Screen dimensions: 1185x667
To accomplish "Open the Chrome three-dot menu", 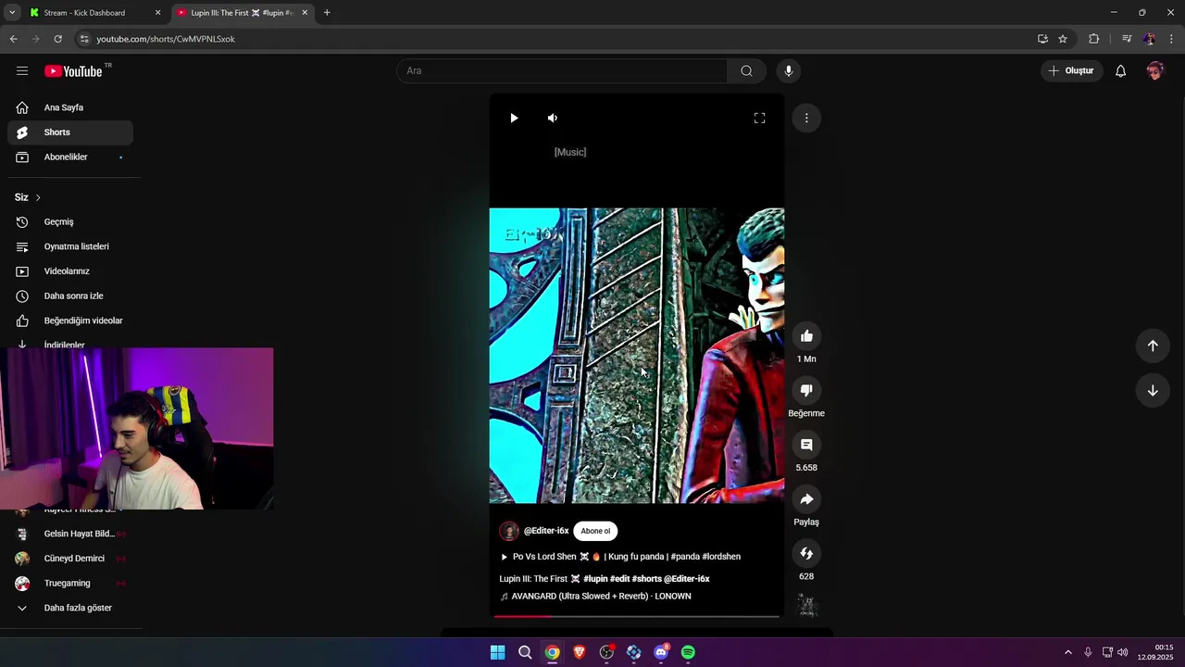I will [x=1172, y=39].
